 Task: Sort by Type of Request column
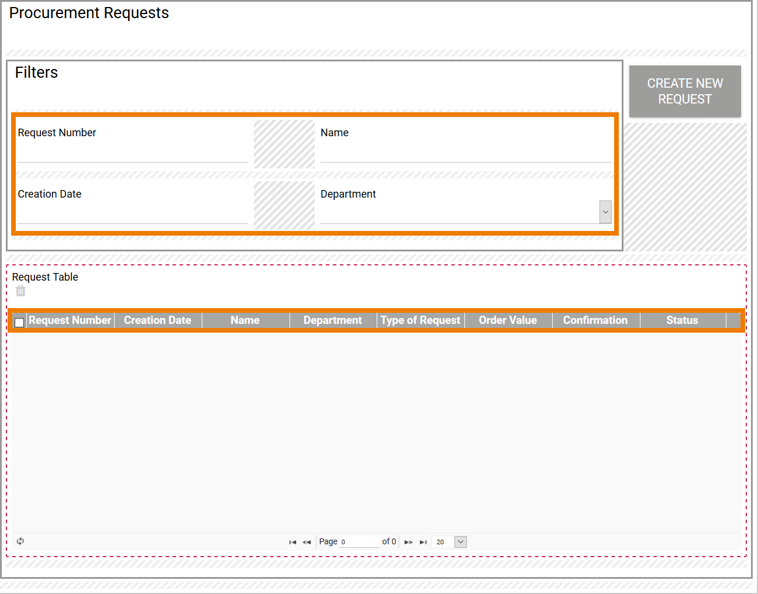(420, 320)
